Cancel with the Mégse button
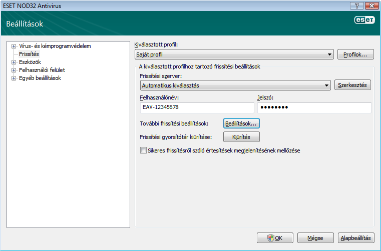 [x=315, y=238]
